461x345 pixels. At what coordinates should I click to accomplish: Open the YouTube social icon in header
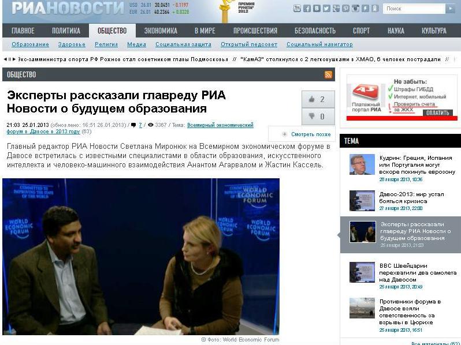coord(298,8)
